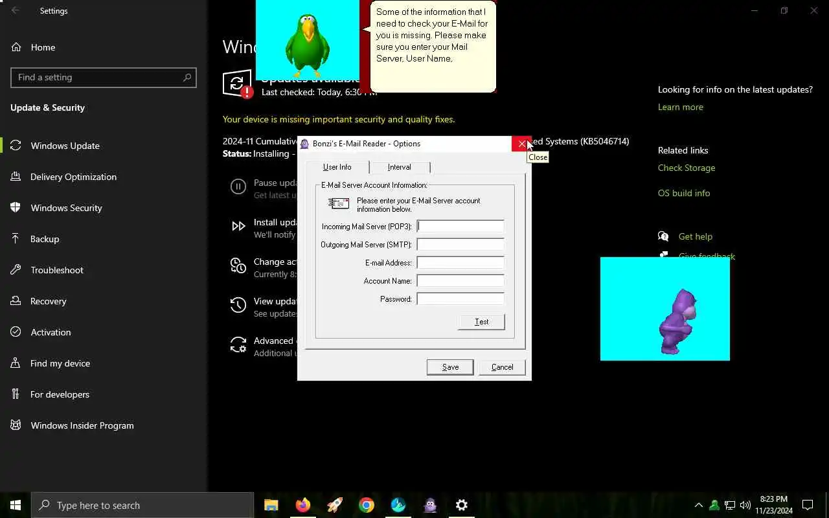Viewport: 829px width, 518px height.
Task: Click the Activation checkmark icon
Action: 16,332
